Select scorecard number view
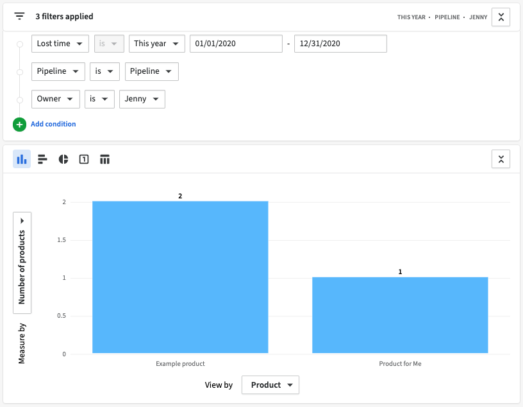The image size is (523, 407). [84, 159]
